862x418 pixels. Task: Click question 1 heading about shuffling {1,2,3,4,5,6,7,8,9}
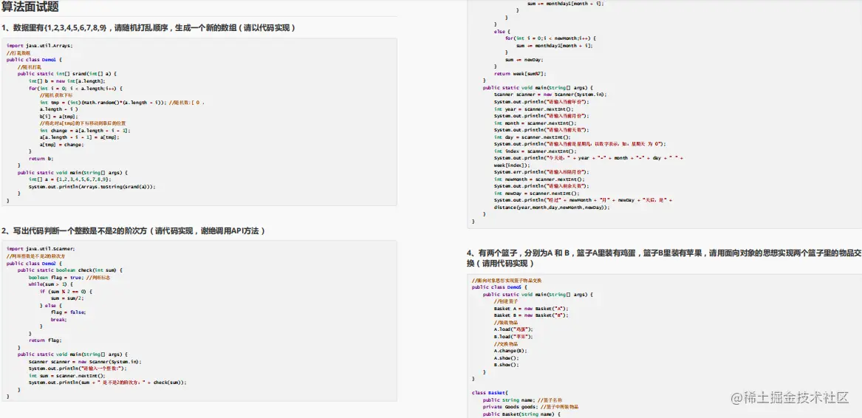149,27
